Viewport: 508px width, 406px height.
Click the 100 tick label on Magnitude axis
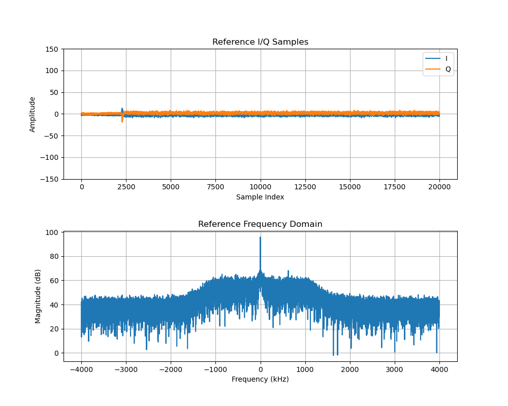pyautogui.click(x=52, y=232)
